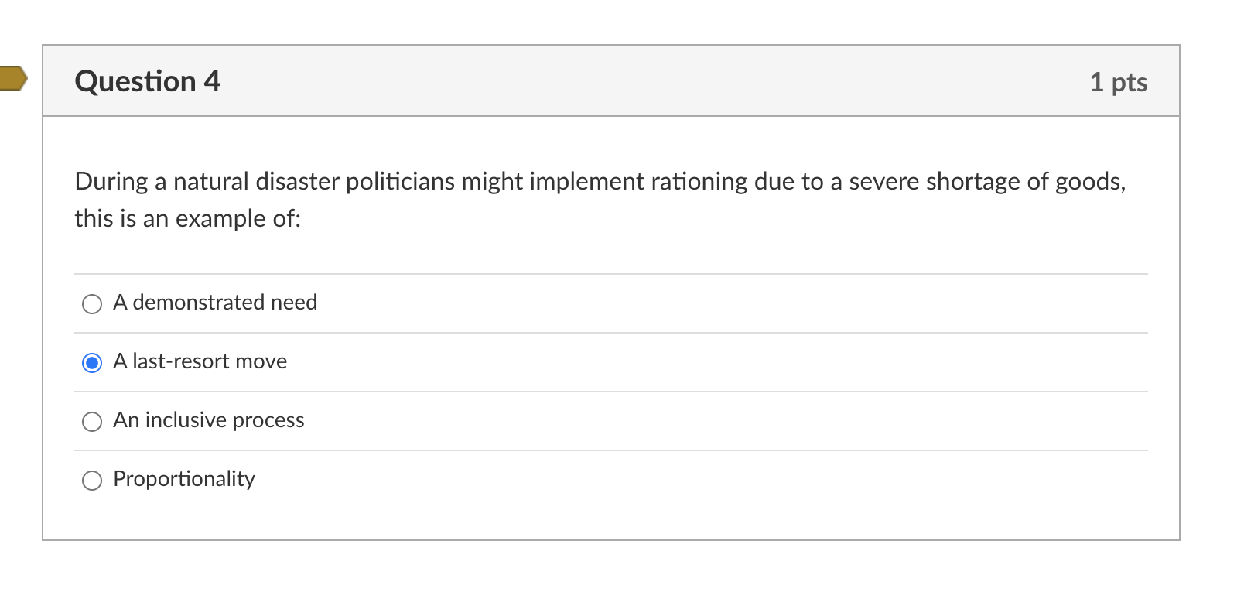Click the question card border
The height and width of the screenshot is (599, 1244).
pos(43,310)
